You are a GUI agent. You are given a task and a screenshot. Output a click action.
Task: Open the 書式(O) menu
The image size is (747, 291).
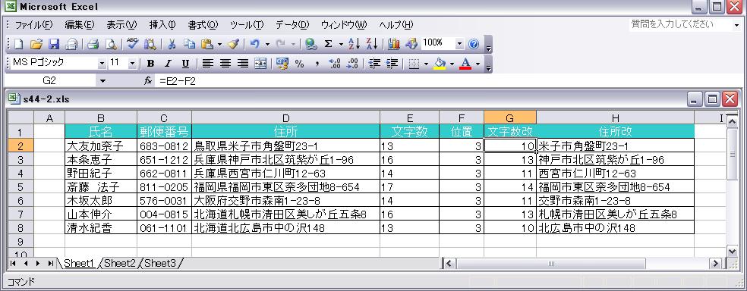tap(203, 25)
